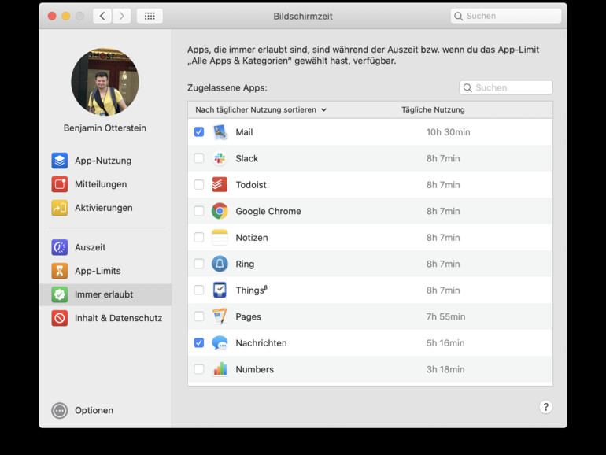Open the 'Nach täglicher Nutzung sortieren' dropdown
The image size is (606, 455).
point(261,110)
